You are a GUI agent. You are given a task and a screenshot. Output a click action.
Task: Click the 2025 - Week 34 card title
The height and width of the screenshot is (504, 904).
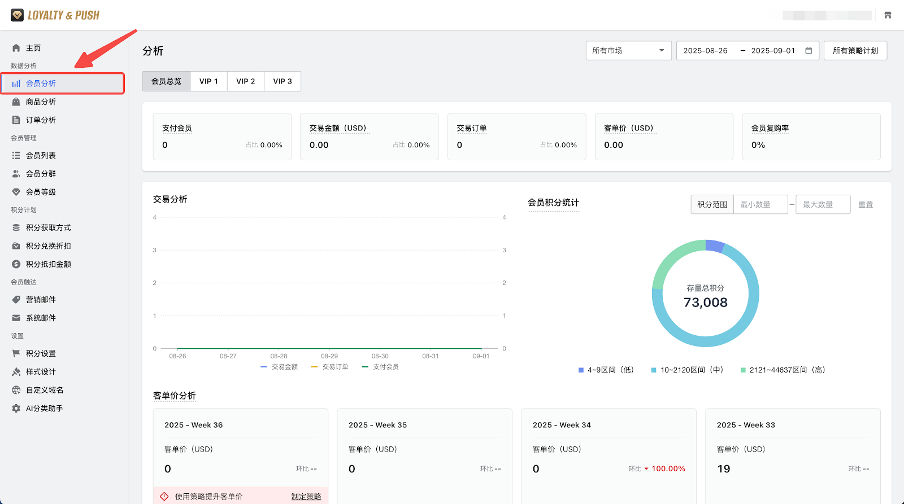pos(562,425)
